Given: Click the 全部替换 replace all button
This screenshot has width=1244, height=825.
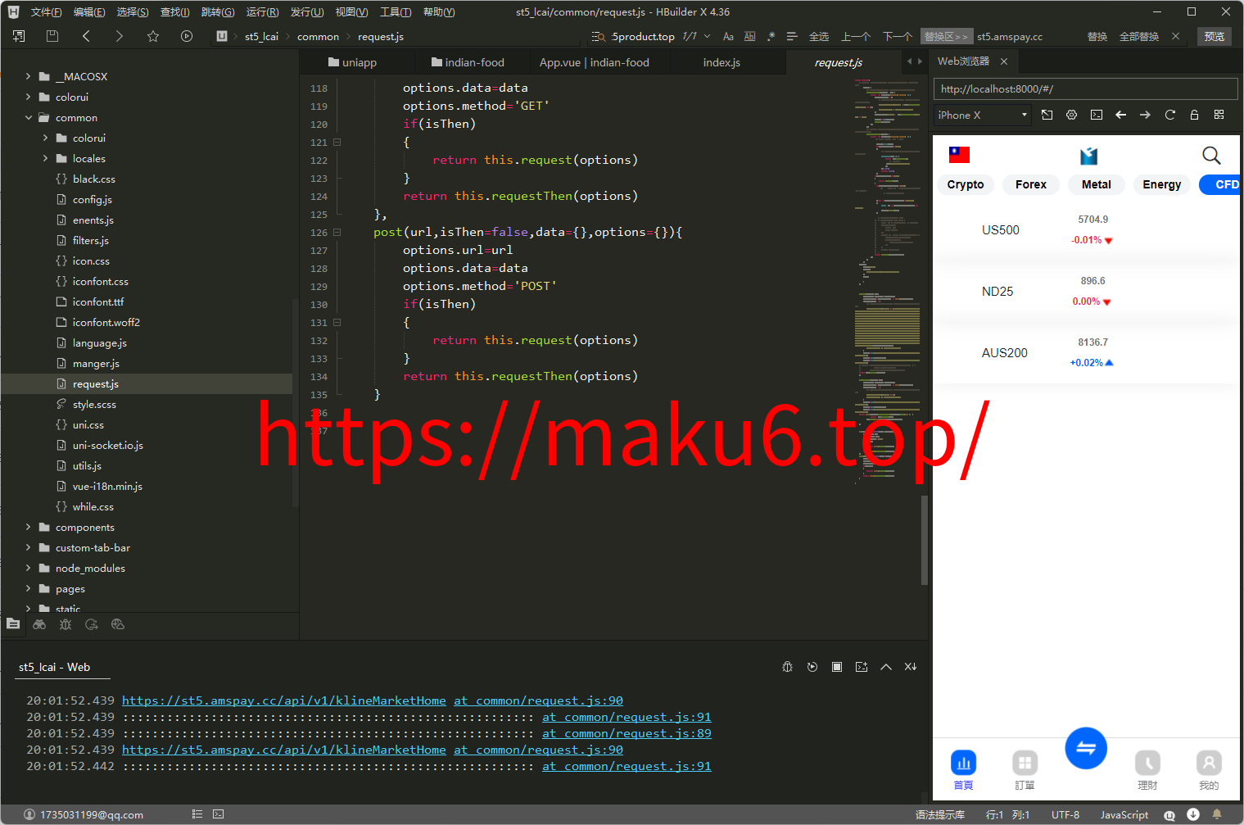Looking at the screenshot, I should [1138, 36].
